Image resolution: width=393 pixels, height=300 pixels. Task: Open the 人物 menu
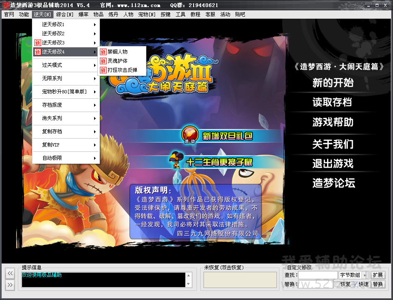pos(129,15)
